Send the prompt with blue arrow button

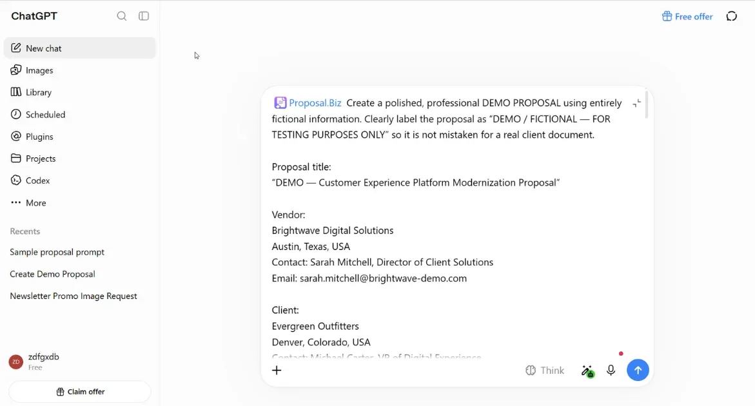point(638,370)
